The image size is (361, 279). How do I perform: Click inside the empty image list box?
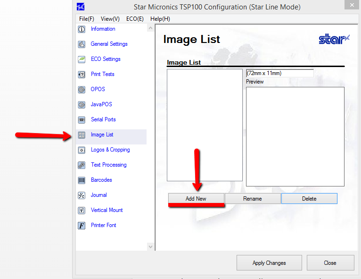click(x=205, y=125)
